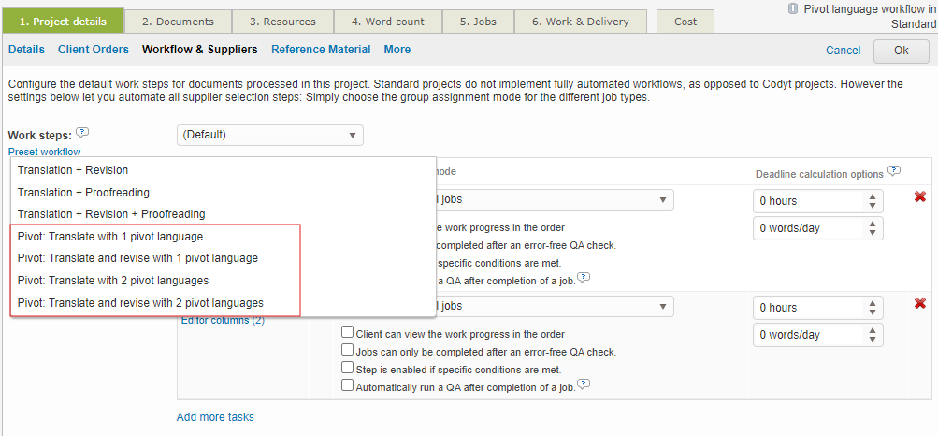
Task: Open help for Deadline calculation options
Action: coord(894,172)
